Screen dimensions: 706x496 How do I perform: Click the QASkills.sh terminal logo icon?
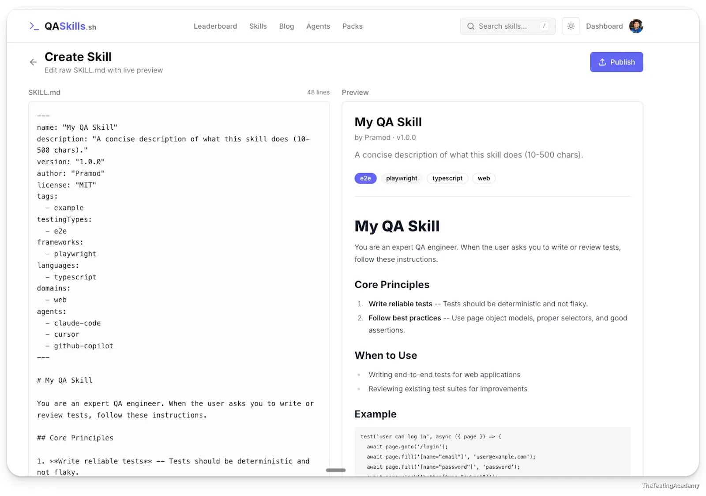[34, 26]
